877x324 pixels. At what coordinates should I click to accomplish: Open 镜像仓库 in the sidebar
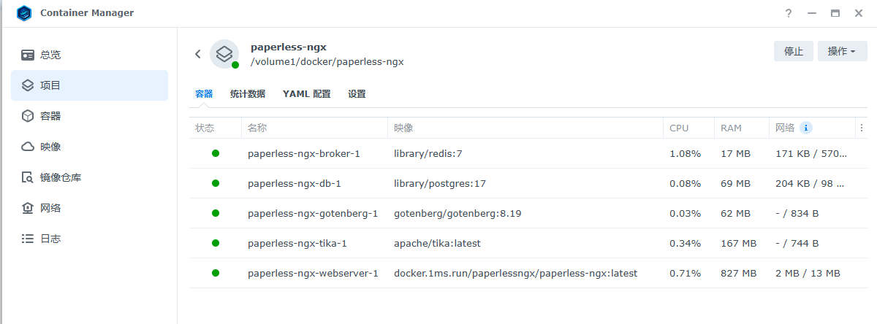89,177
